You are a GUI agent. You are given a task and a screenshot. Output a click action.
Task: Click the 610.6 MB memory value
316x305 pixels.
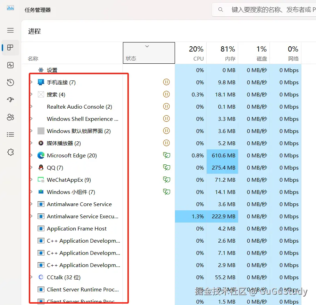coord(223,155)
